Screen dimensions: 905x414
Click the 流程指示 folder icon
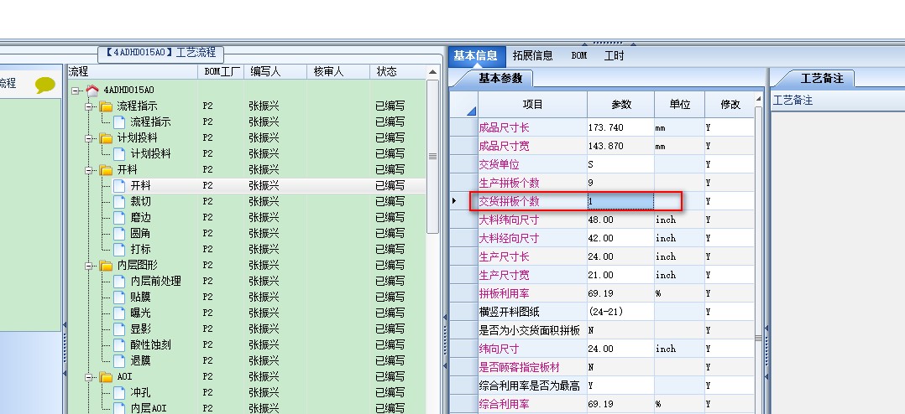[106, 106]
